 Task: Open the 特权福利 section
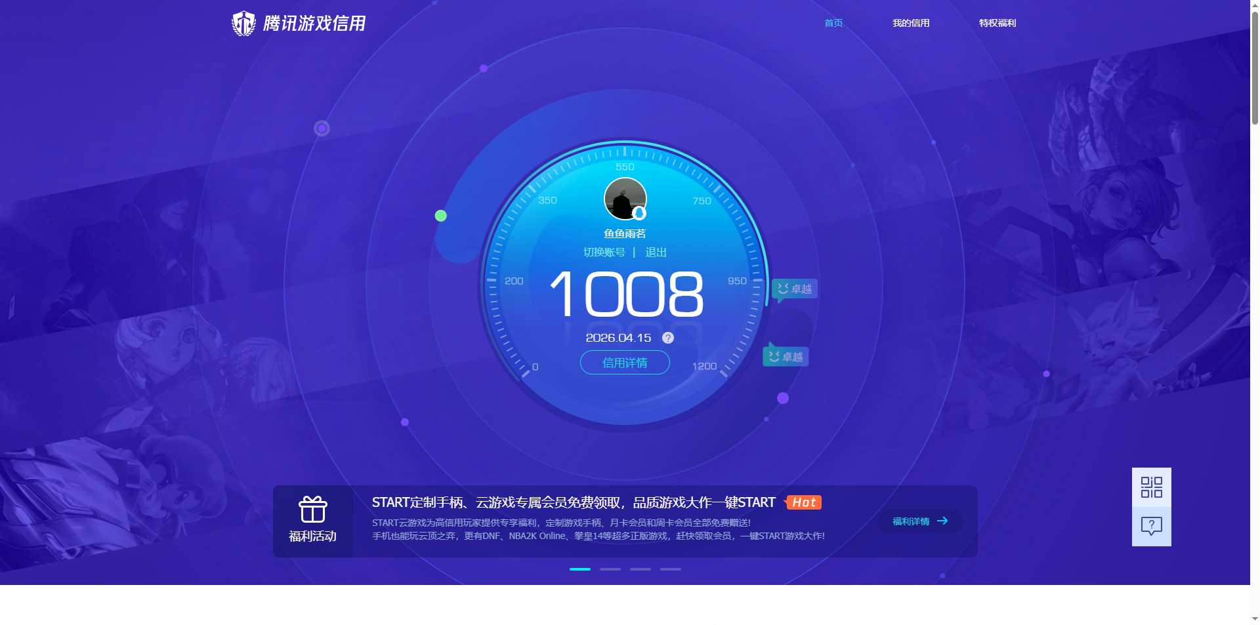(x=996, y=22)
